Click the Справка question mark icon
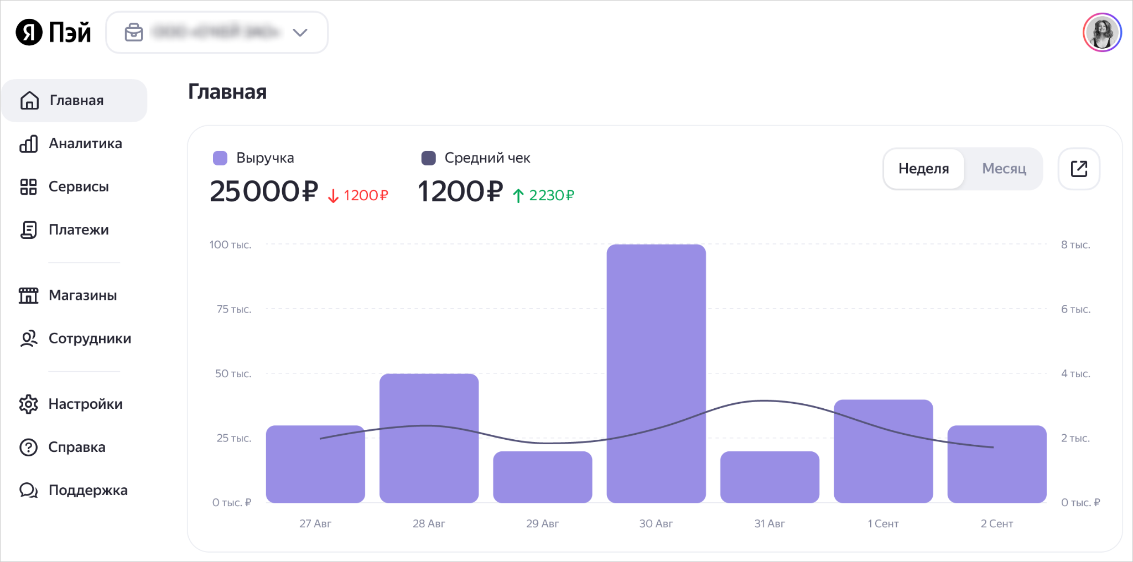The width and height of the screenshot is (1133, 562). (x=29, y=447)
